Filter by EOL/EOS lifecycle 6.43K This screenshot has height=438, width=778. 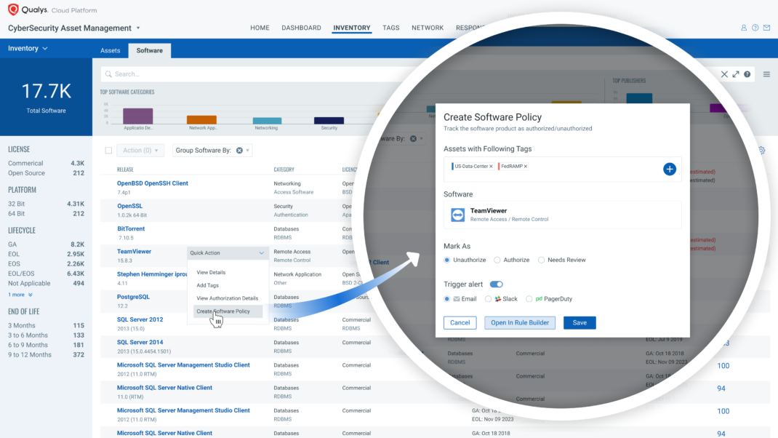[46, 274]
